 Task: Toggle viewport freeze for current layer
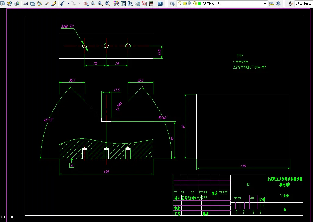tap(190, 4)
